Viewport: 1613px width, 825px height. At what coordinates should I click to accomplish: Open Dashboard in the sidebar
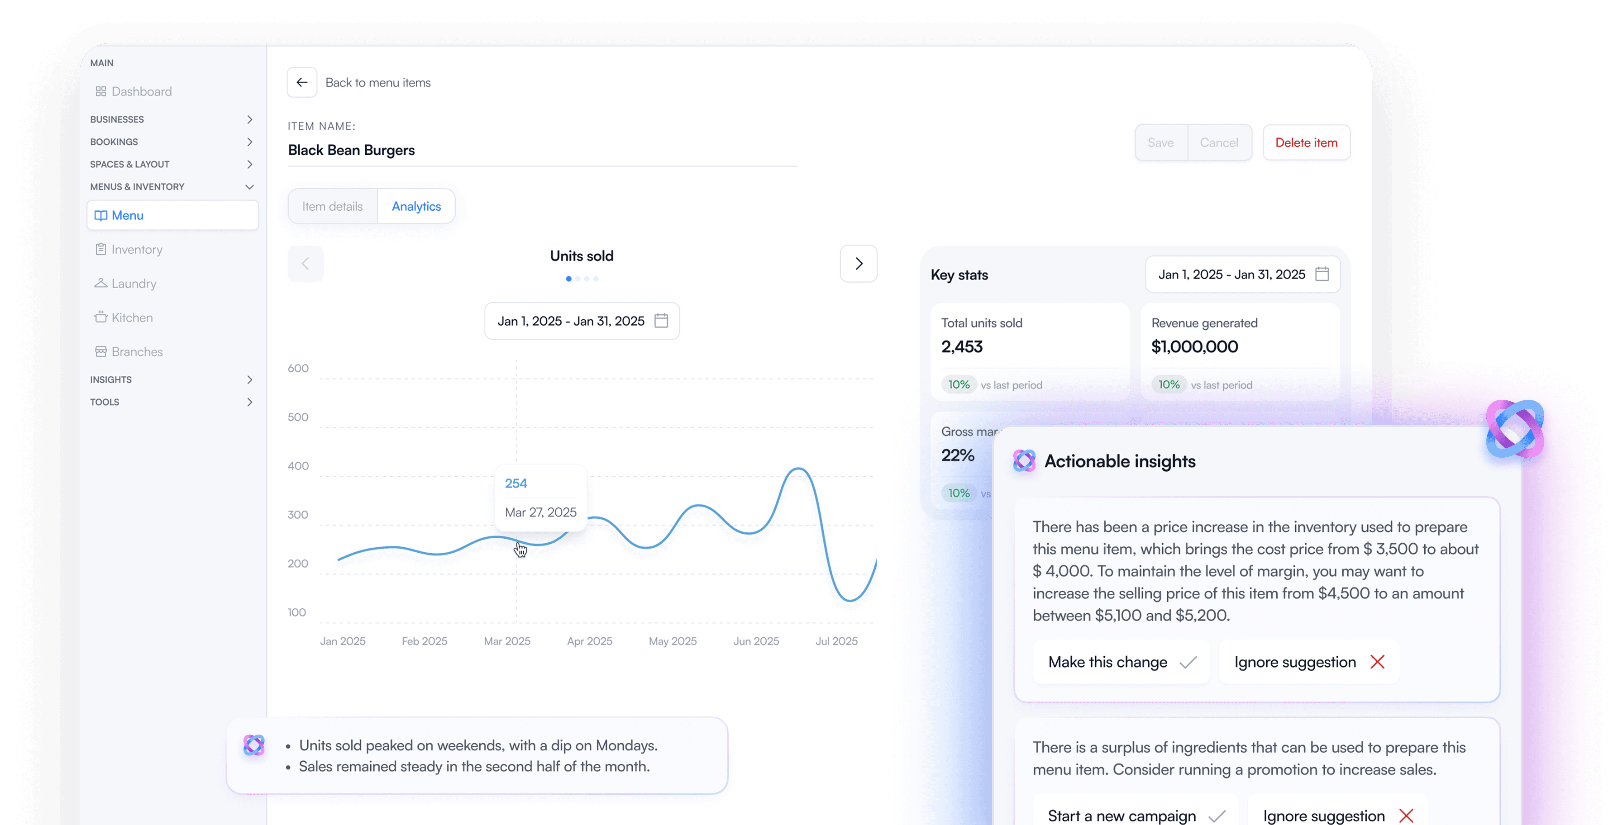(134, 91)
